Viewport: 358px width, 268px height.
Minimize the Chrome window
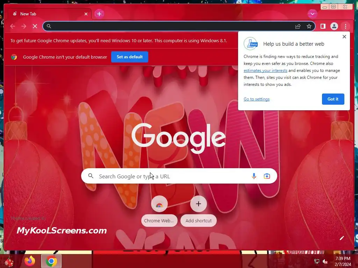(325, 7)
